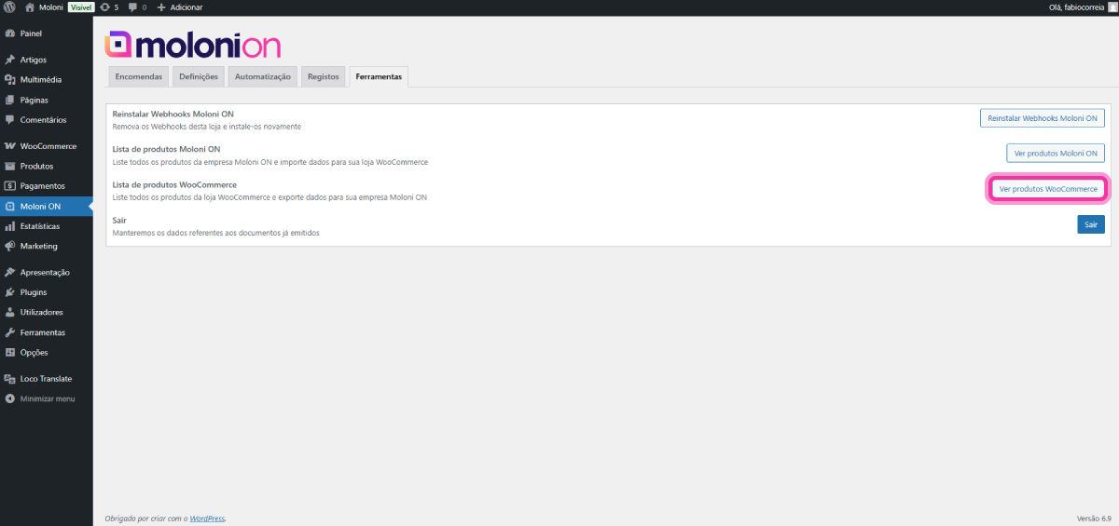
Task: Click Olá, fabiocorreia account text
Action: pos(1076,7)
